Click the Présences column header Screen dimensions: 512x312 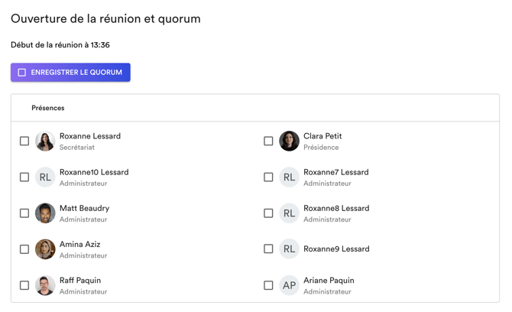[x=47, y=108]
